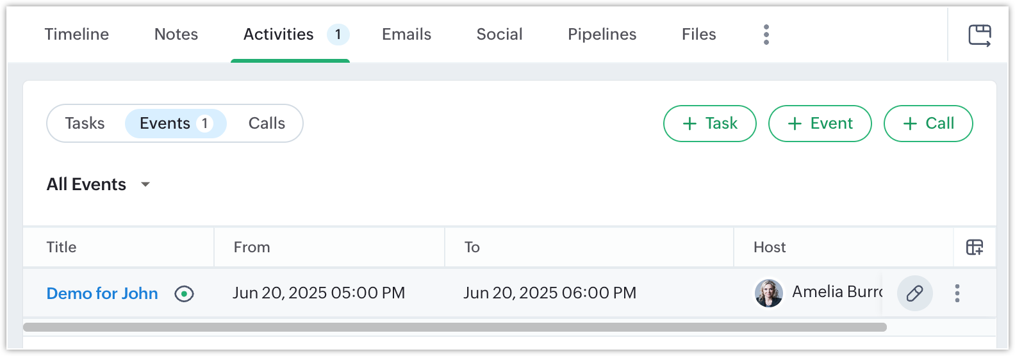Expand the All Events filter dropdown

(98, 184)
